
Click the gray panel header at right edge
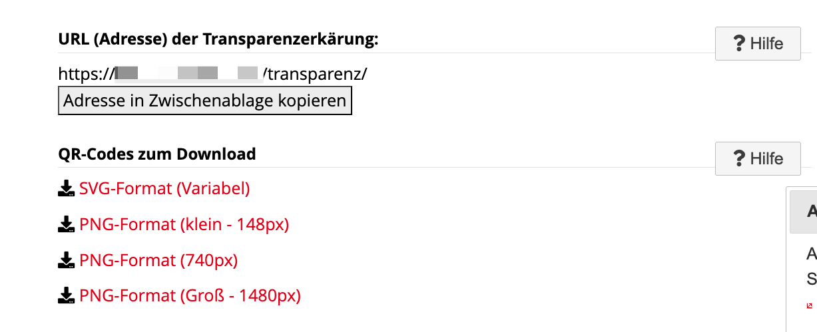tap(804, 212)
